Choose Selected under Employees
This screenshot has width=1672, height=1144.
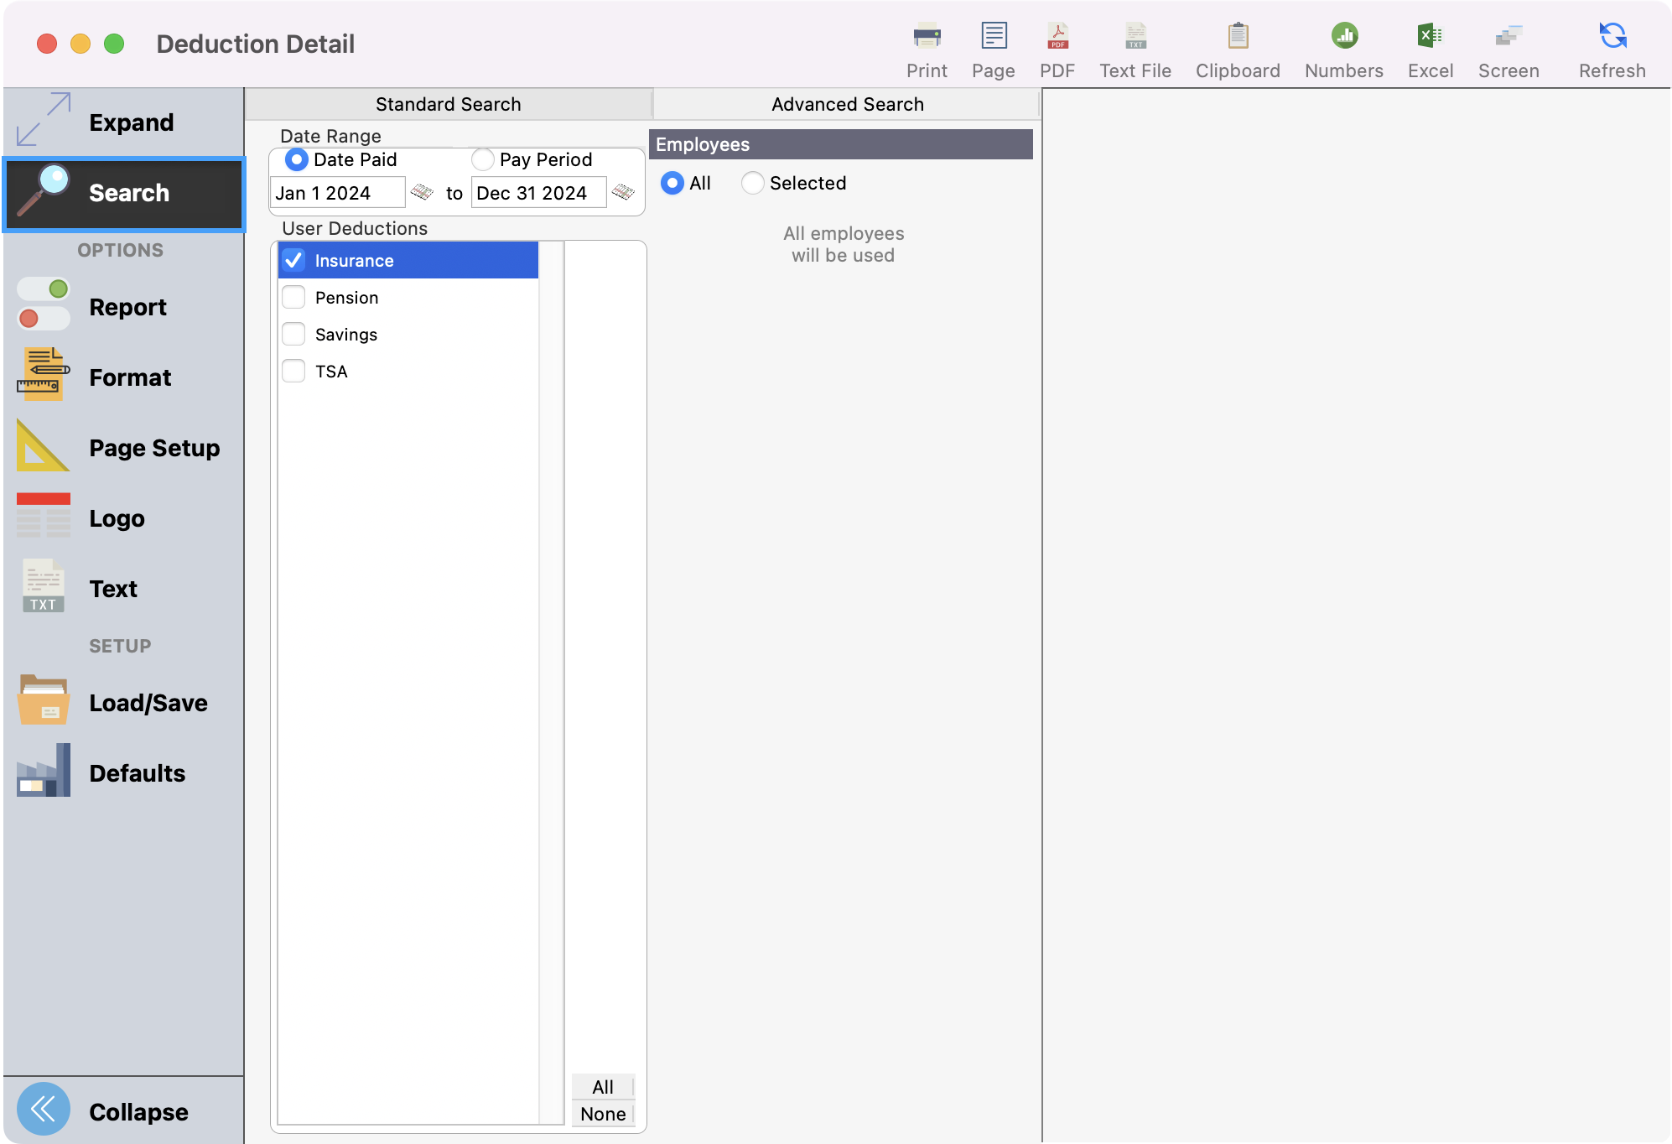click(x=752, y=183)
